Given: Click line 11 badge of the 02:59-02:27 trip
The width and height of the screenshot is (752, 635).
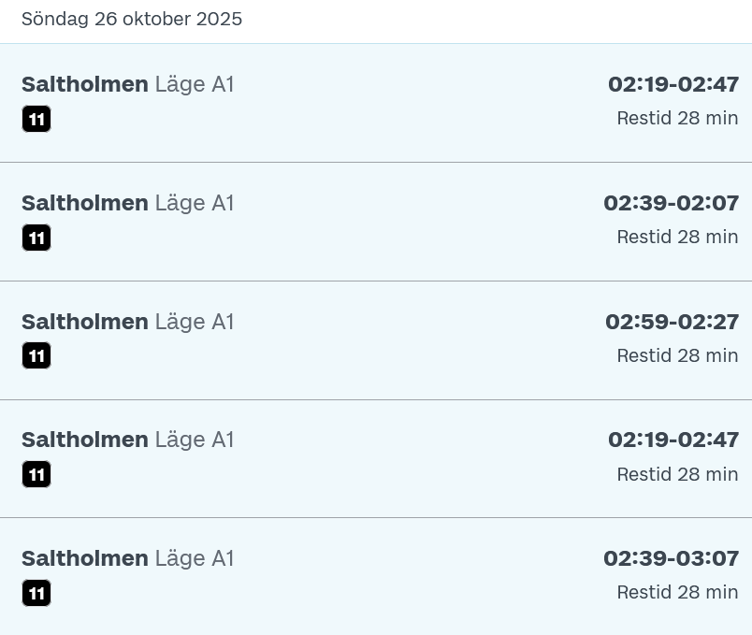Looking at the screenshot, I should (x=36, y=355).
